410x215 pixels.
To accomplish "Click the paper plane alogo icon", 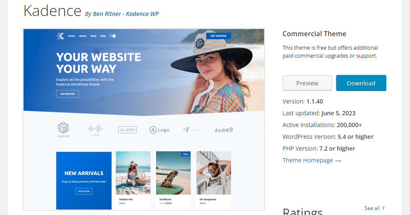I will (x=192, y=130).
